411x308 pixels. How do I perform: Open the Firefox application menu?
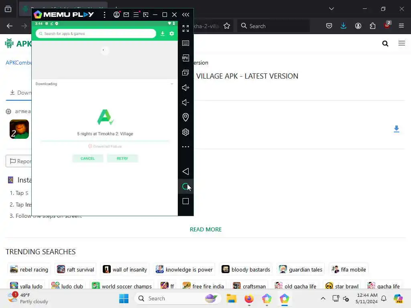(x=401, y=26)
